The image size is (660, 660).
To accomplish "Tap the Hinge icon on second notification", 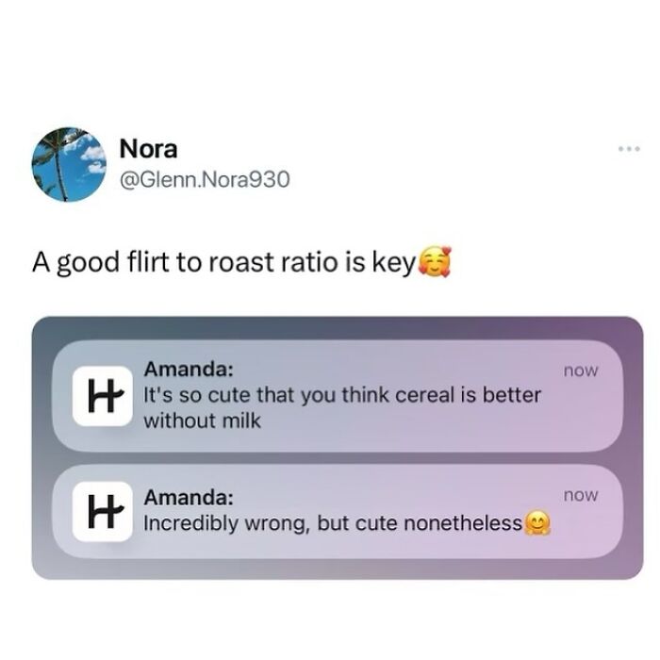I will (x=103, y=511).
